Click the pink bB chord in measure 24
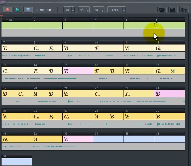Viewport: 191px width, 166px height. [158, 94]
